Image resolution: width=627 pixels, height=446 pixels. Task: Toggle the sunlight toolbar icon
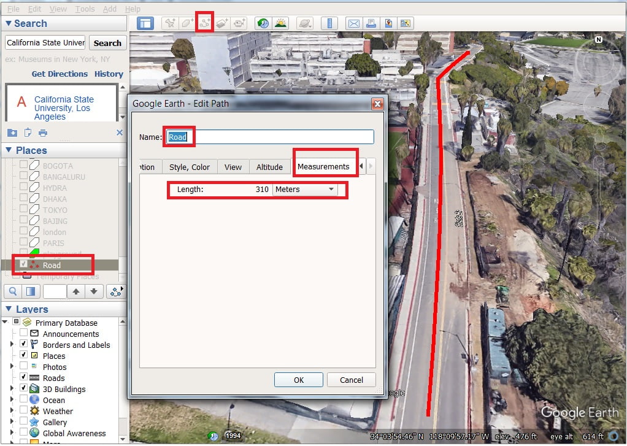click(281, 23)
